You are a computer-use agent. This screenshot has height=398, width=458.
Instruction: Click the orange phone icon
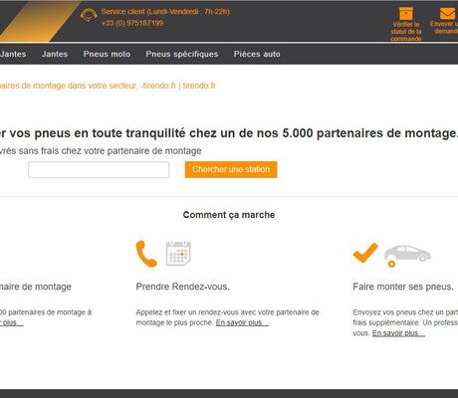146,254
